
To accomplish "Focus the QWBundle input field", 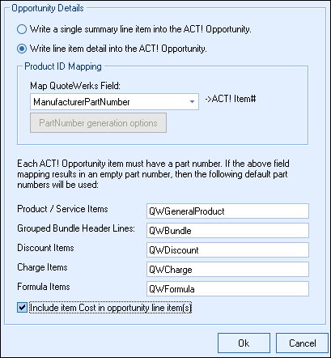I will click(227, 231).
